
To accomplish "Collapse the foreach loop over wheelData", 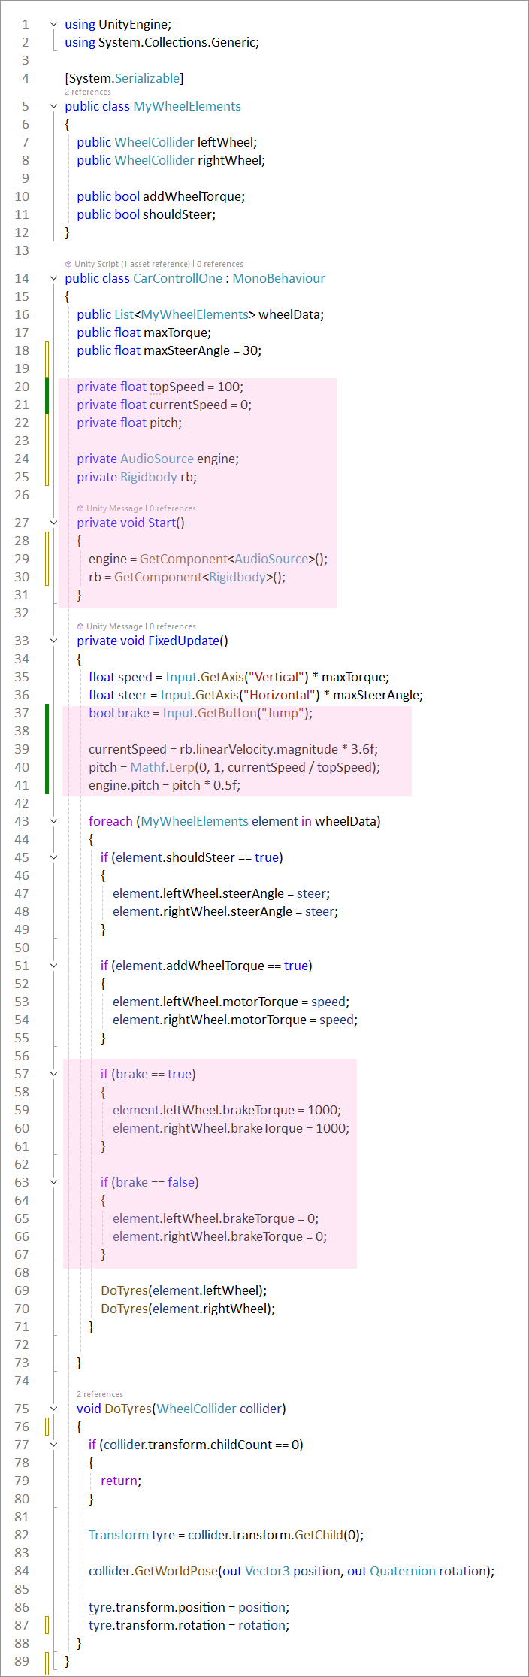I will pyautogui.click(x=53, y=821).
